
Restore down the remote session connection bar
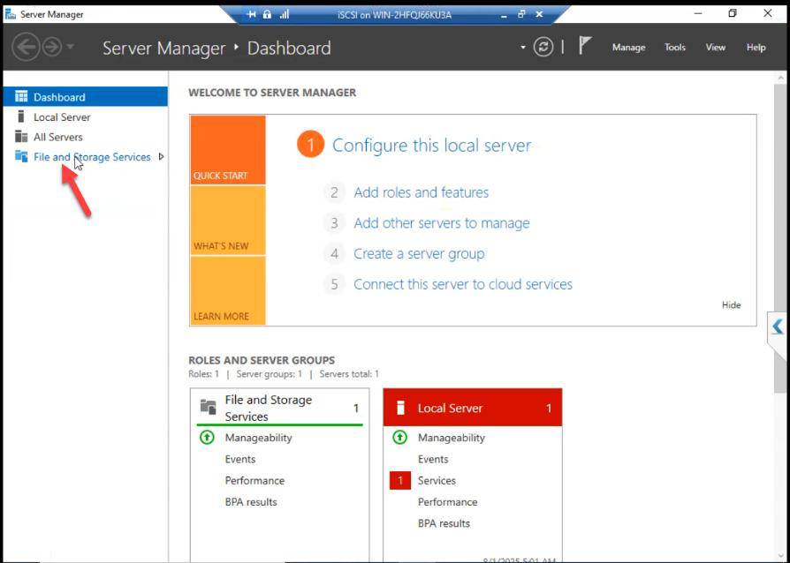point(521,15)
